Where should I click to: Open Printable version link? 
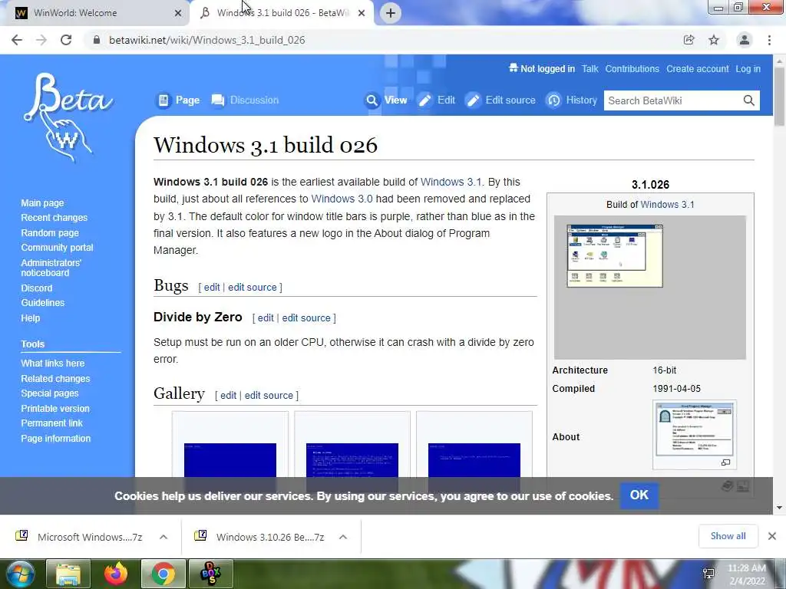[x=55, y=409]
